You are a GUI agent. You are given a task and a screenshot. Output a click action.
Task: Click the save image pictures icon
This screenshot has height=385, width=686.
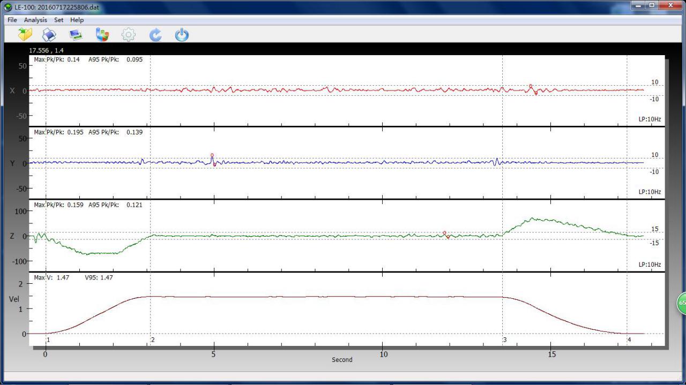[x=76, y=35]
